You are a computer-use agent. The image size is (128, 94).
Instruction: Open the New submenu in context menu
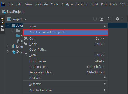65,27
